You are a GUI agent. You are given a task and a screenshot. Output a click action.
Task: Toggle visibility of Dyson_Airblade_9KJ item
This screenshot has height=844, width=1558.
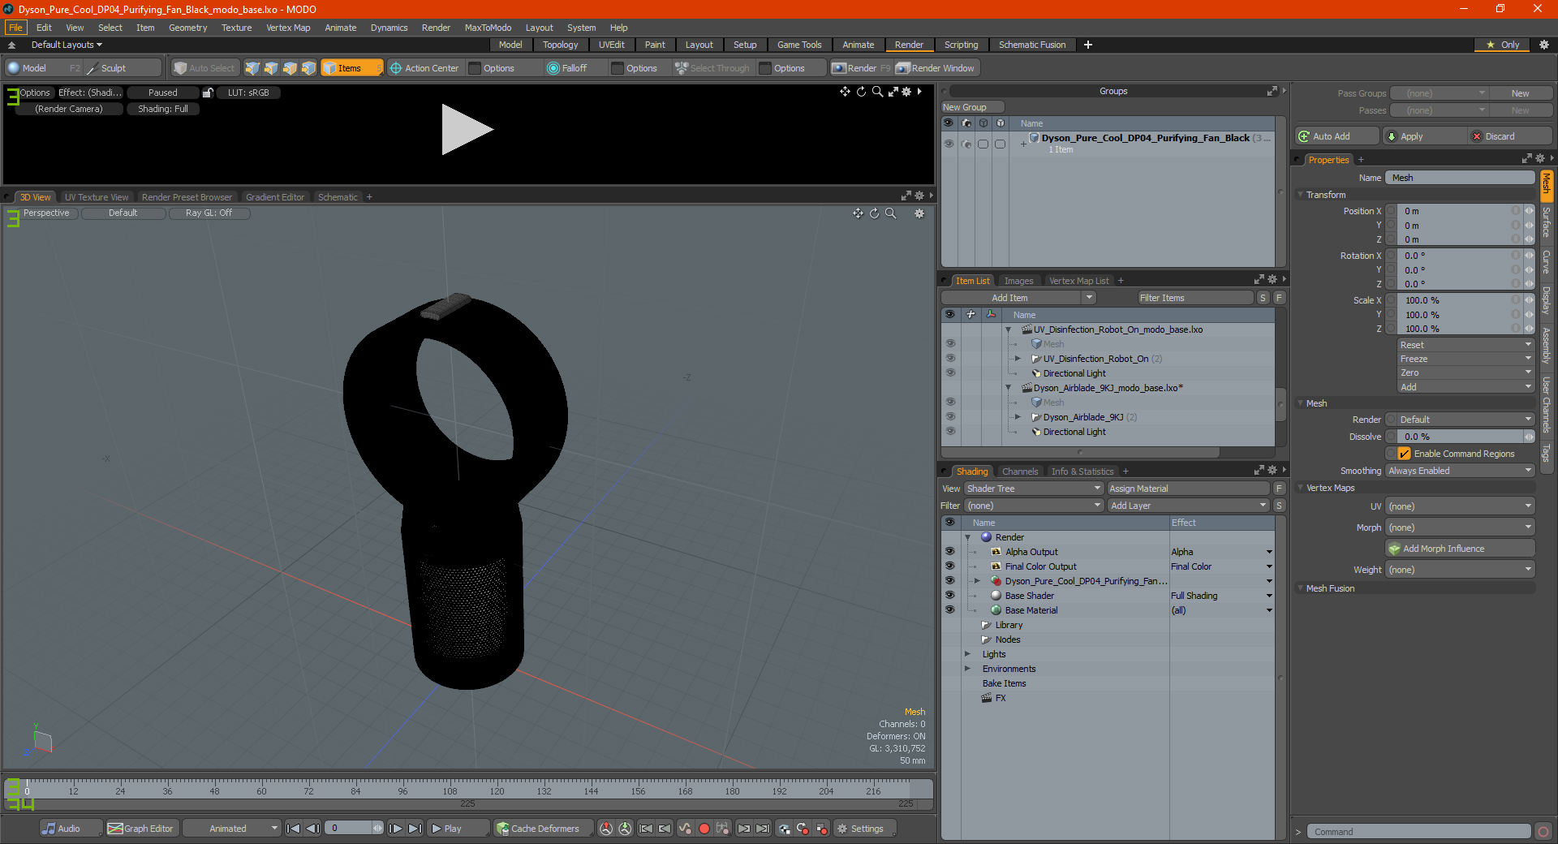[950, 417]
